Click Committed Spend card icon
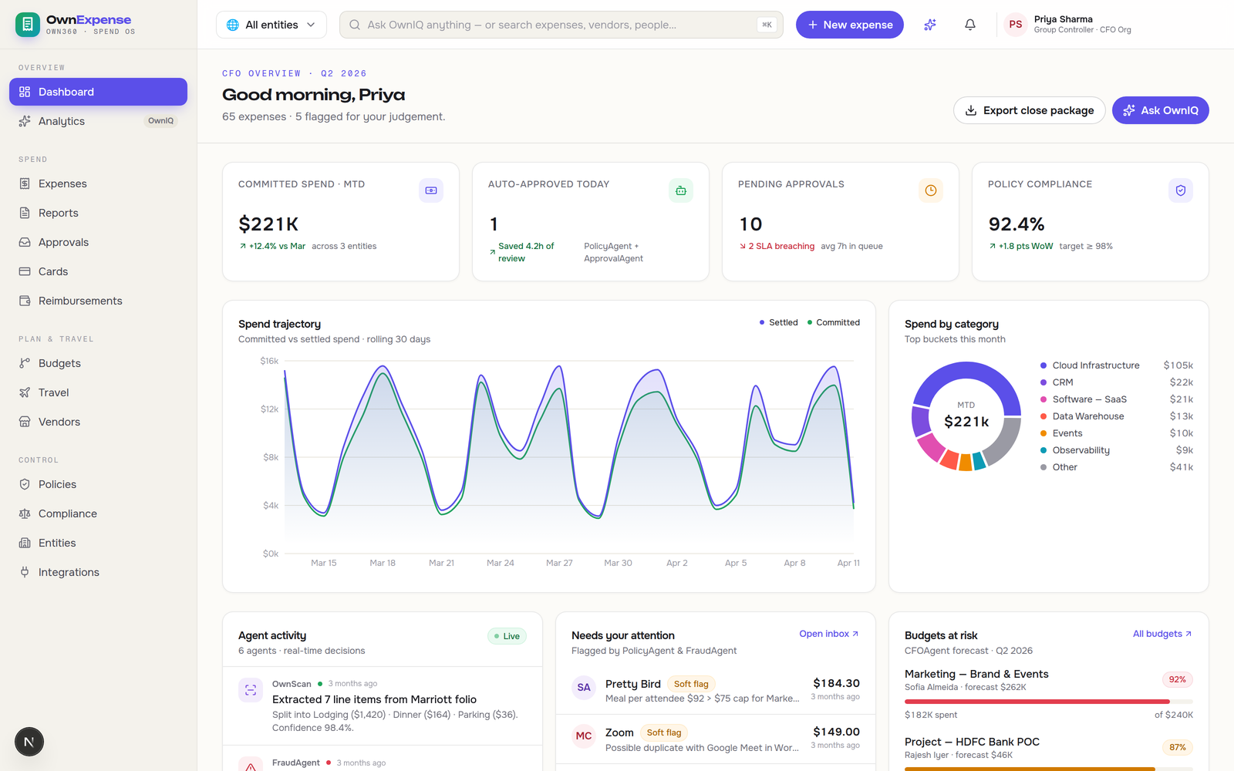Image resolution: width=1234 pixels, height=771 pixels. point(431,190)
